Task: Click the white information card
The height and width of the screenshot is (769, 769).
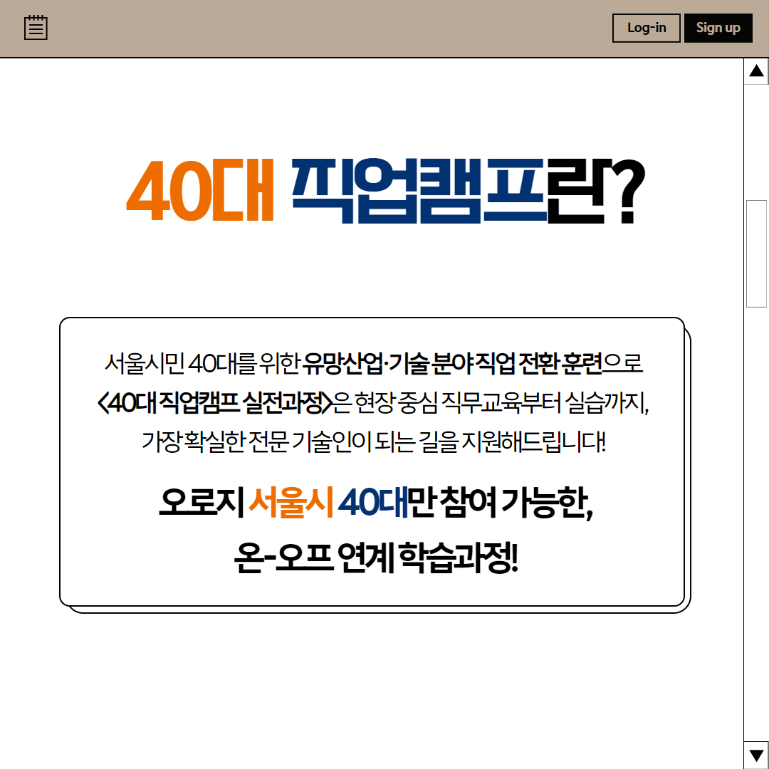Action: coord(374,463)
